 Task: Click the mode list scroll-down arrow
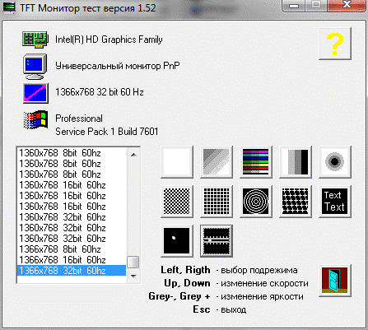click(x=133, y=276)
